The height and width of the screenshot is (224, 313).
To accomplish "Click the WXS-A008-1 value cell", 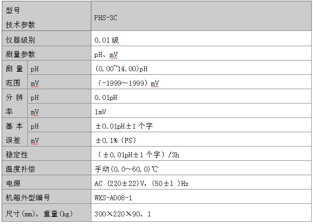I will [x=113, y=198].
